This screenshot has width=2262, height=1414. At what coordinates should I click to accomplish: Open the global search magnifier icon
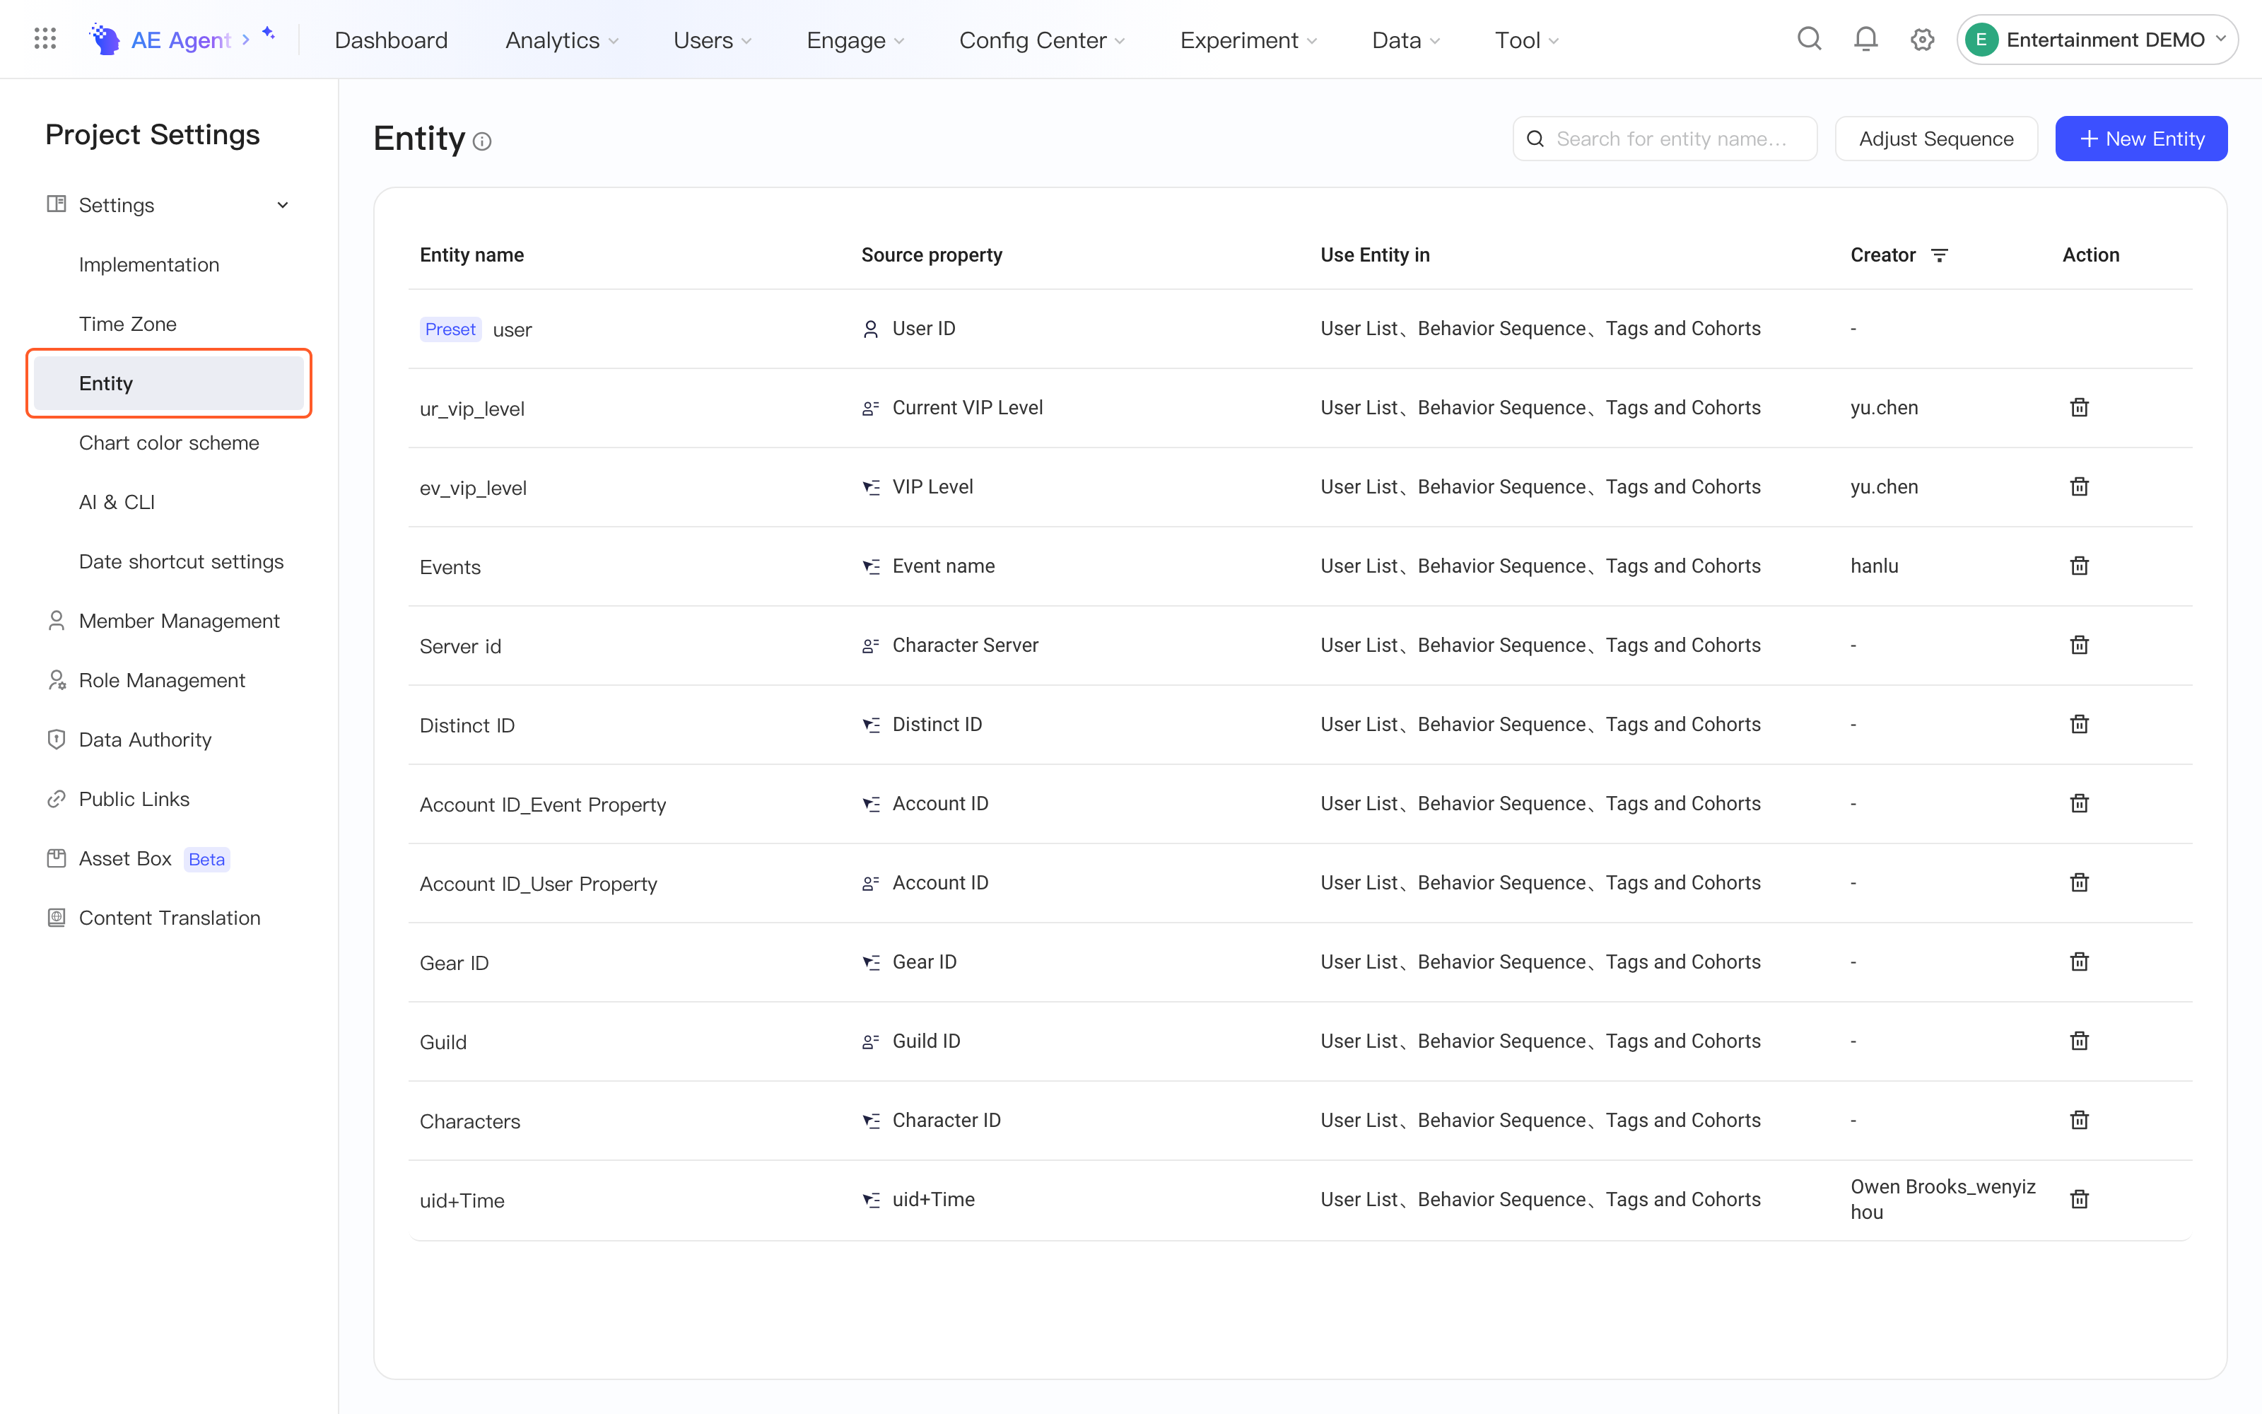[x=1810, y=40]
